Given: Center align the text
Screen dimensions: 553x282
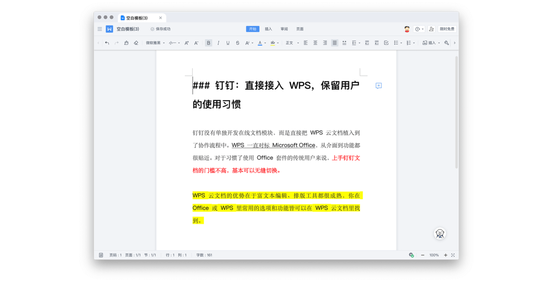Looking at the screenshot, I should [316, 43].
